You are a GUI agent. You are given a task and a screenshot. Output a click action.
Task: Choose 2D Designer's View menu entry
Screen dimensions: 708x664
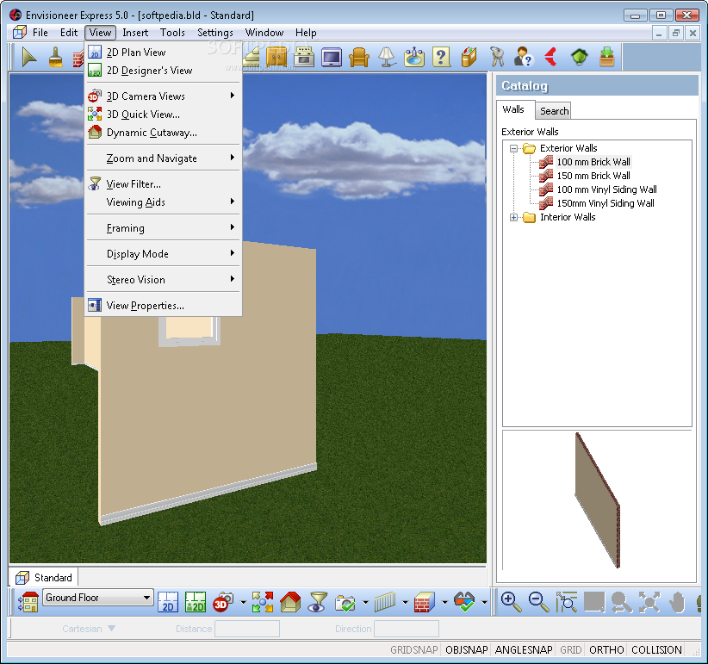163,71
